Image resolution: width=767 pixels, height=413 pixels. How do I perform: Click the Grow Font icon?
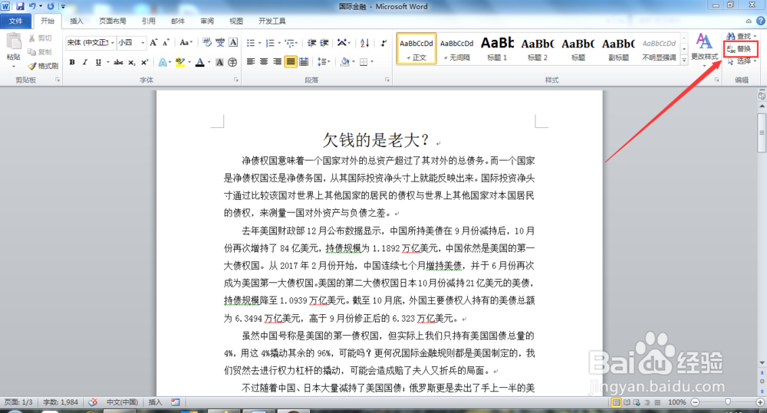tap(153, 42)
